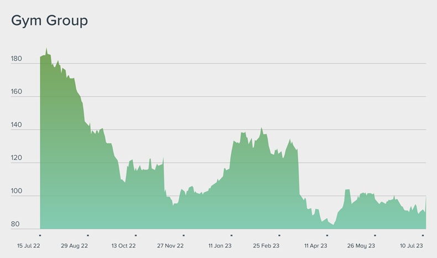This screenshot has width=437, height=258.
Task: Click the 11 Jan 23 date label
Action: (220, 245)
